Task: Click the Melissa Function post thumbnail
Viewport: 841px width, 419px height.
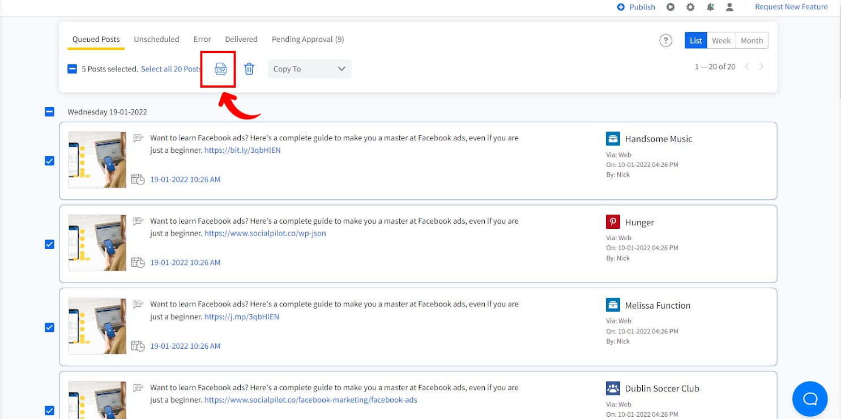Action: pyautogui.click(x=97, y=326)
